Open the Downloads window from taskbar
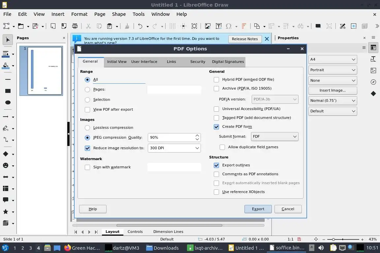 tap(162, 248)
